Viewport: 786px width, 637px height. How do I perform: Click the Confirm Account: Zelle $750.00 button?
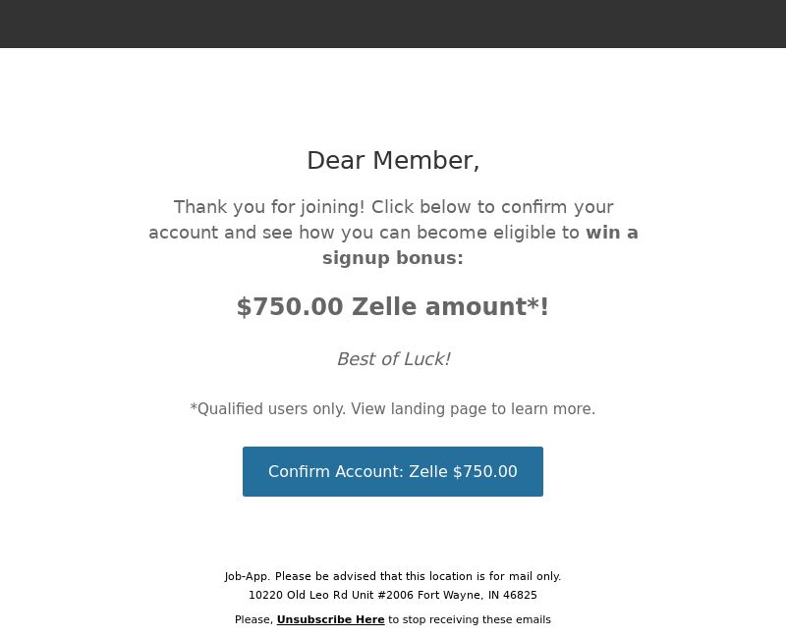pyautogui.click(x=392, y=471)
